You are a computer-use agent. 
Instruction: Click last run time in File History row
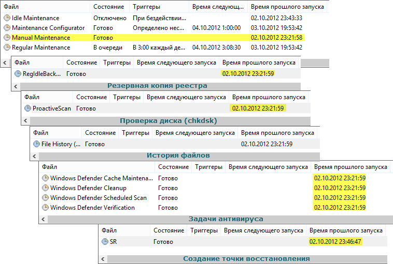tap(266, 144)
